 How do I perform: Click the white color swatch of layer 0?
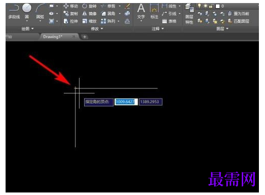[217, 7]
